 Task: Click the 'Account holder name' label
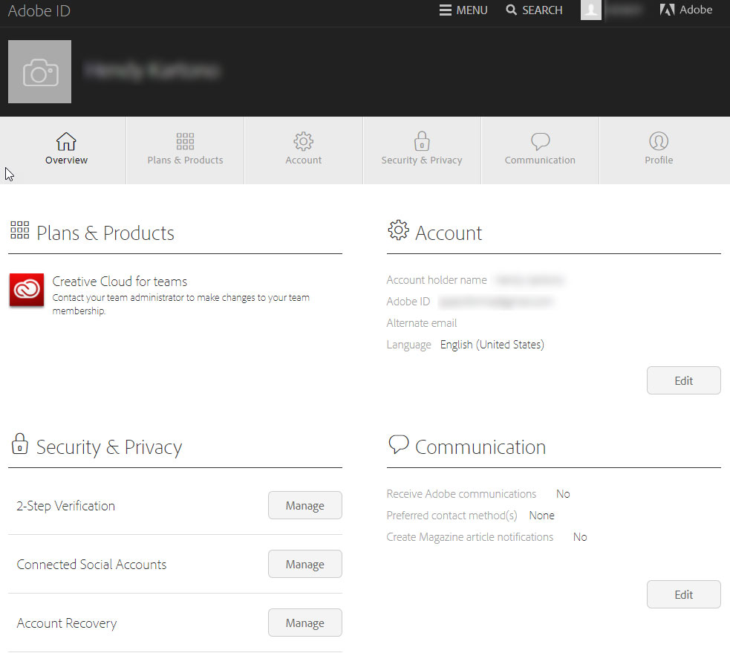click(x=436, y=280)
